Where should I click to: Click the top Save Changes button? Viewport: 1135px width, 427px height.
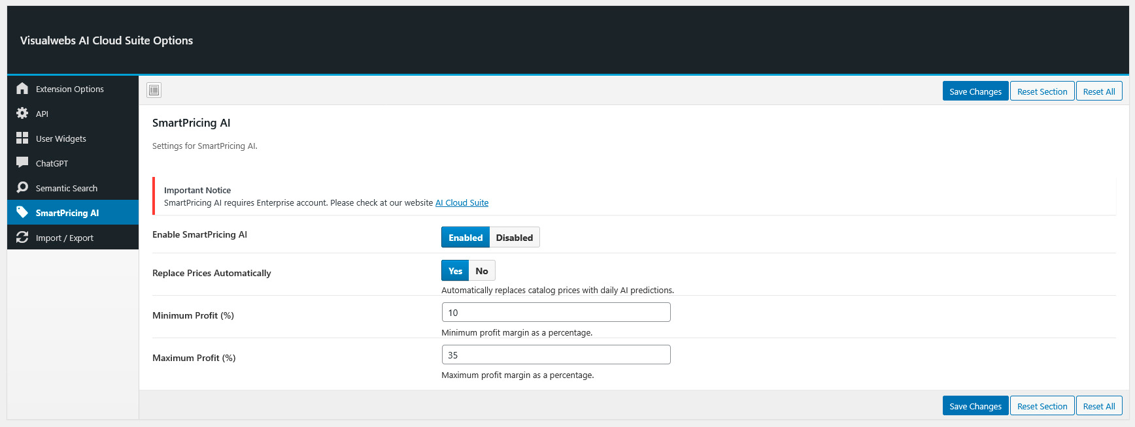coord(975,91)
